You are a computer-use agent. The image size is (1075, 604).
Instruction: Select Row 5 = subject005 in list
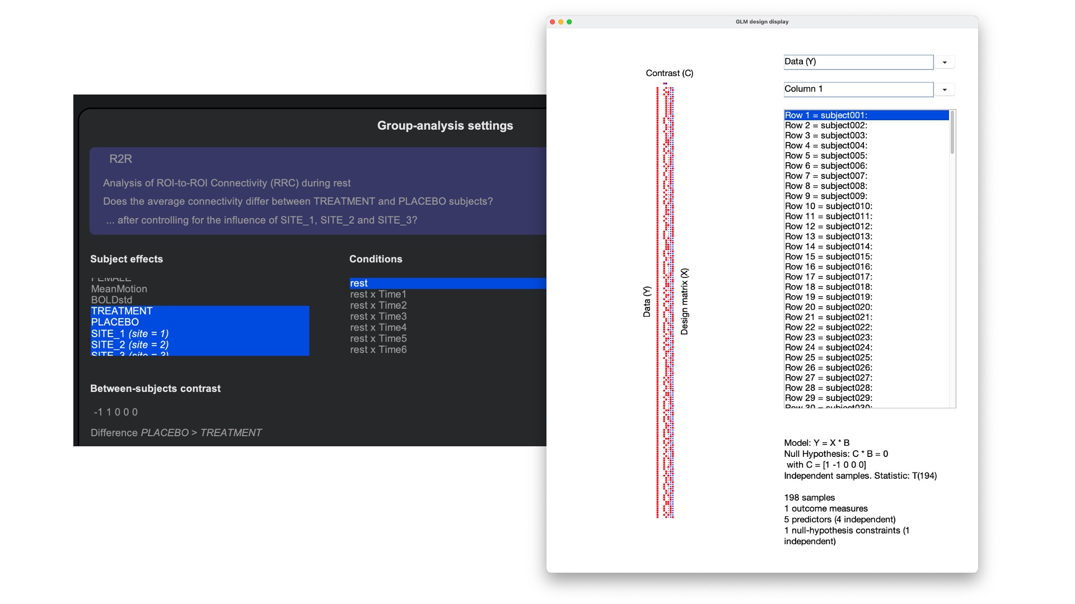tap(826, 155)
